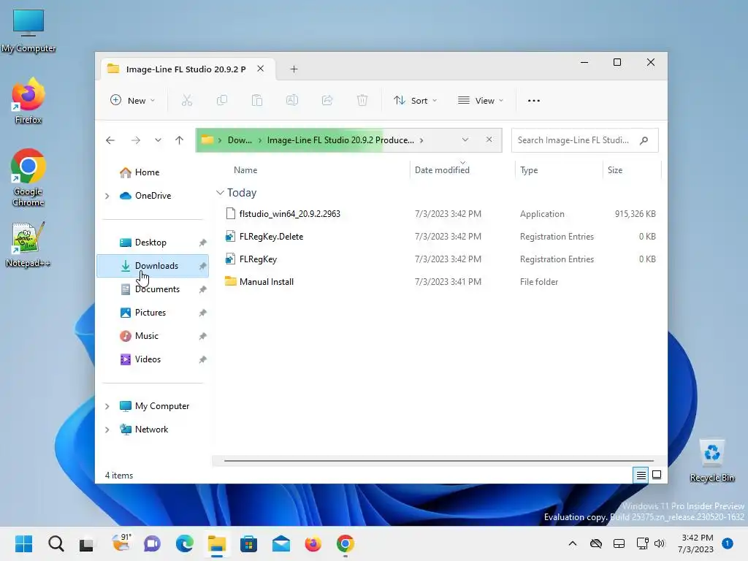The height and width of the screenshot is (561, 748).
Task: Click the Copy icon in toolbar
Action: tap(222, 100)
